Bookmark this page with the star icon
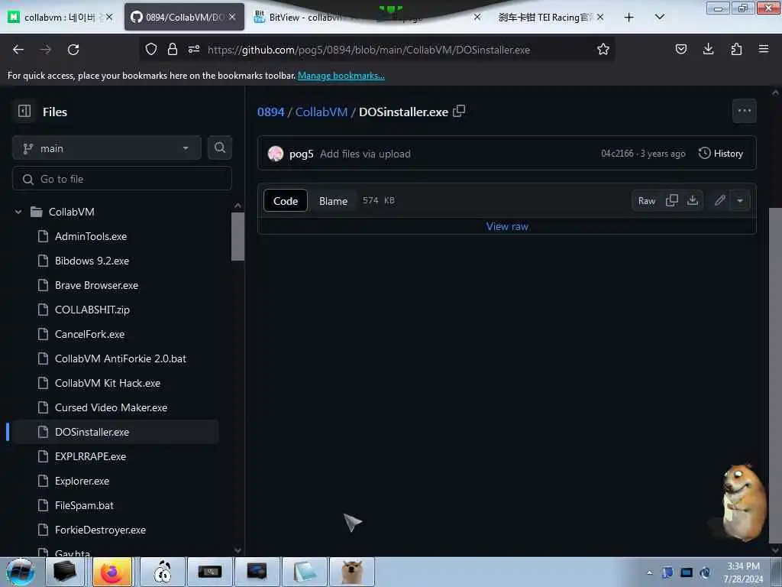 [x=603, y=49]
